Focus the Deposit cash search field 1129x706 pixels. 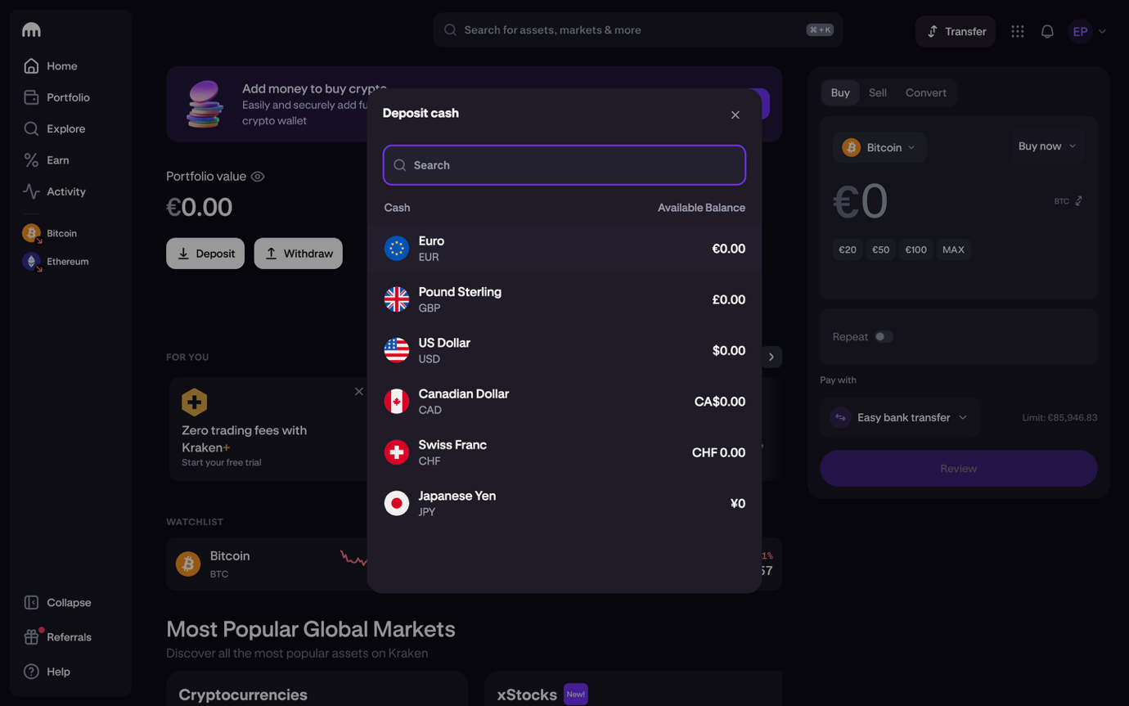[x=564, y=165]
